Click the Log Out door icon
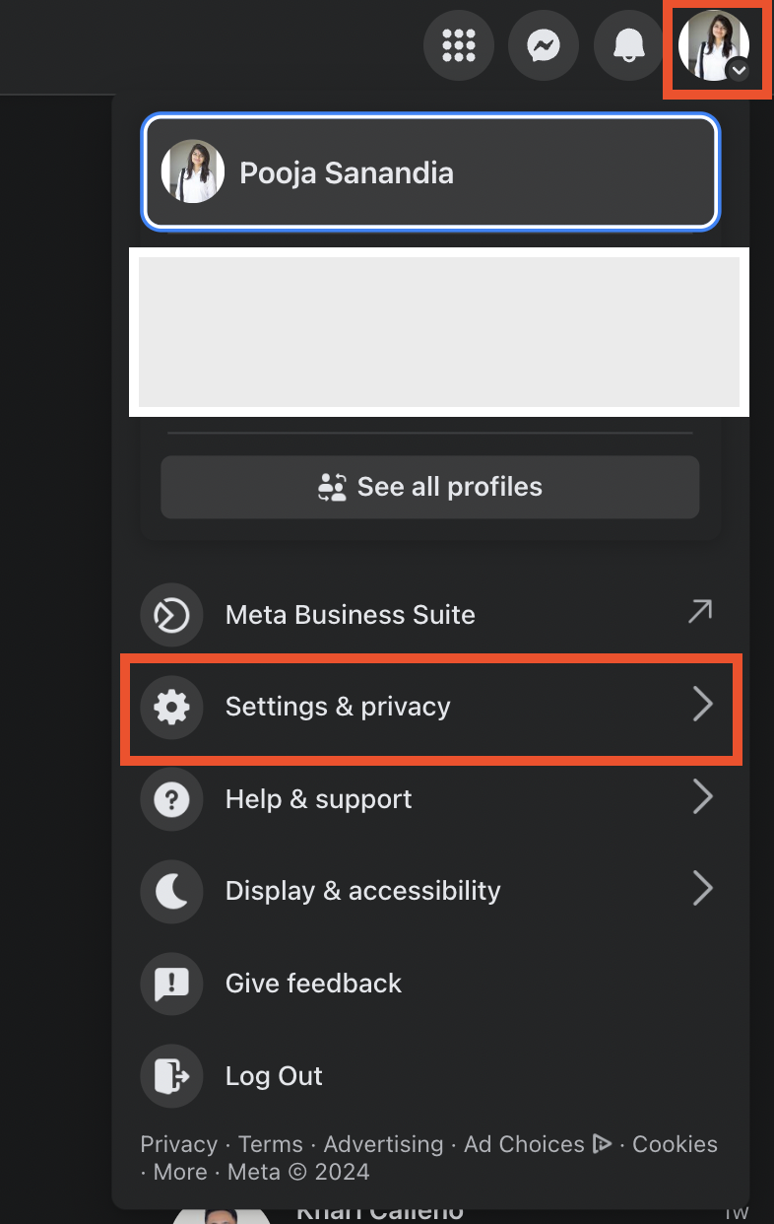This screenshot has width=774, height=1224. pyautogui.click(x=171, y=1076)
